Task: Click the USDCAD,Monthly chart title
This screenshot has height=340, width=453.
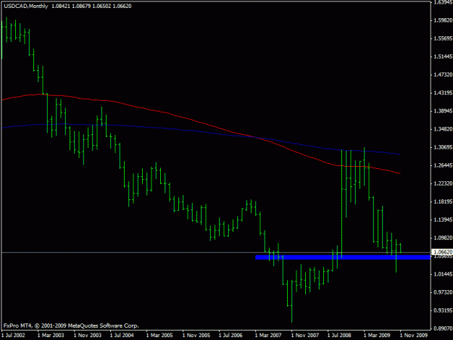Action: click(26, 6)
